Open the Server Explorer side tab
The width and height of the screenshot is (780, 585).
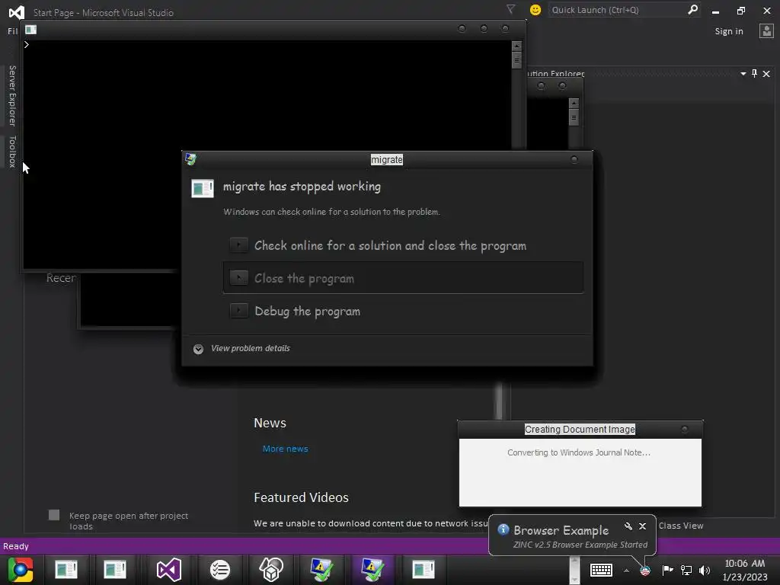[x=12, y=95]
